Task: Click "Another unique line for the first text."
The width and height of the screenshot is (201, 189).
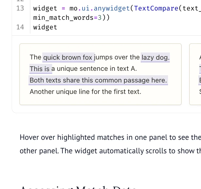Action: [x=85, y=92]
